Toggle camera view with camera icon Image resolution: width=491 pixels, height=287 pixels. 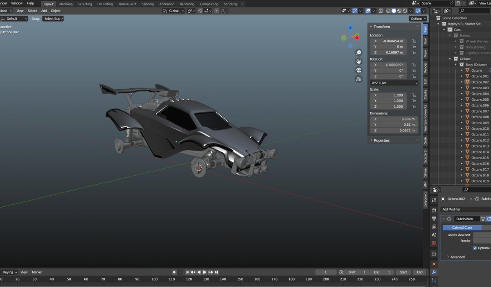click(359, 70)
